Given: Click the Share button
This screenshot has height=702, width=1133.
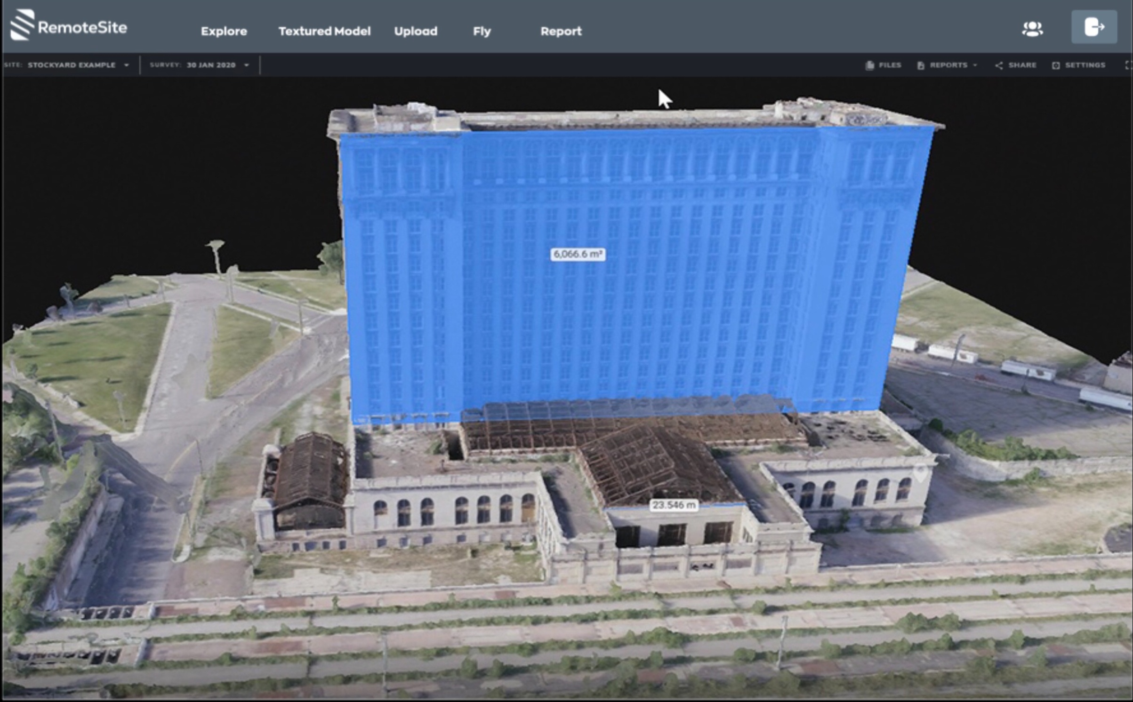Looking at the screenshot, I should (x=1016, y=65).
